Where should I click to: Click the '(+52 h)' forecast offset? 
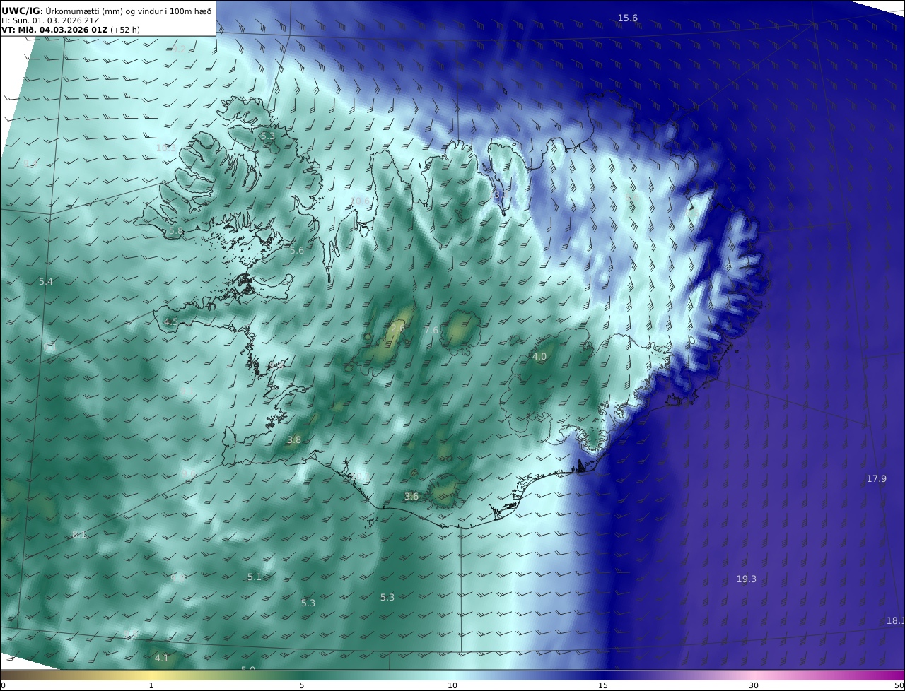point(125,30)
